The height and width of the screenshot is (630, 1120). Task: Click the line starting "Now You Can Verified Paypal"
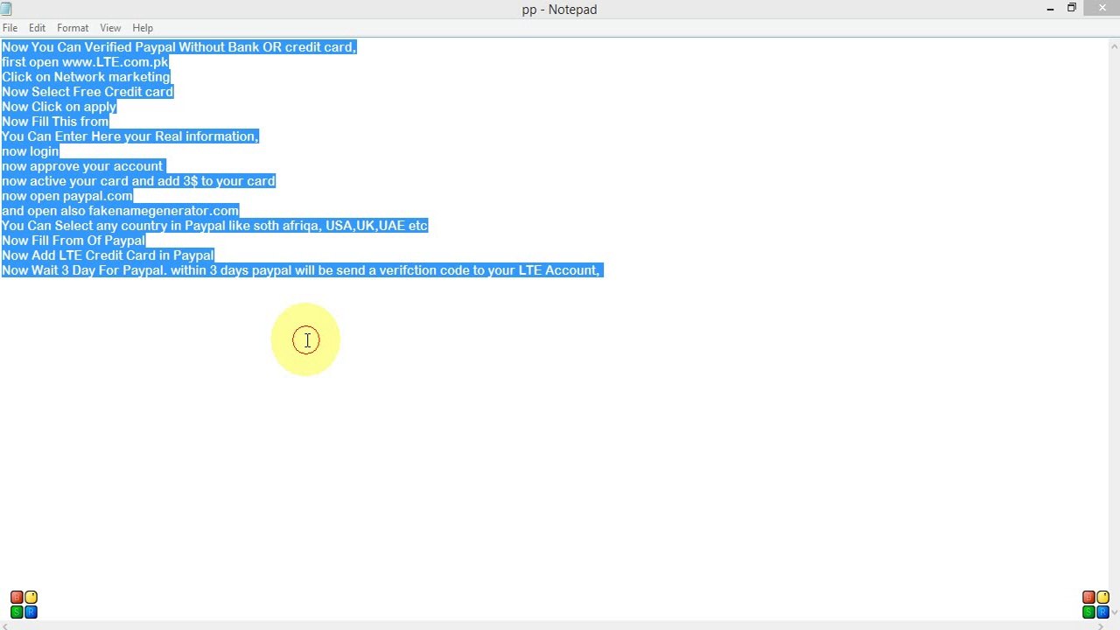178,47
